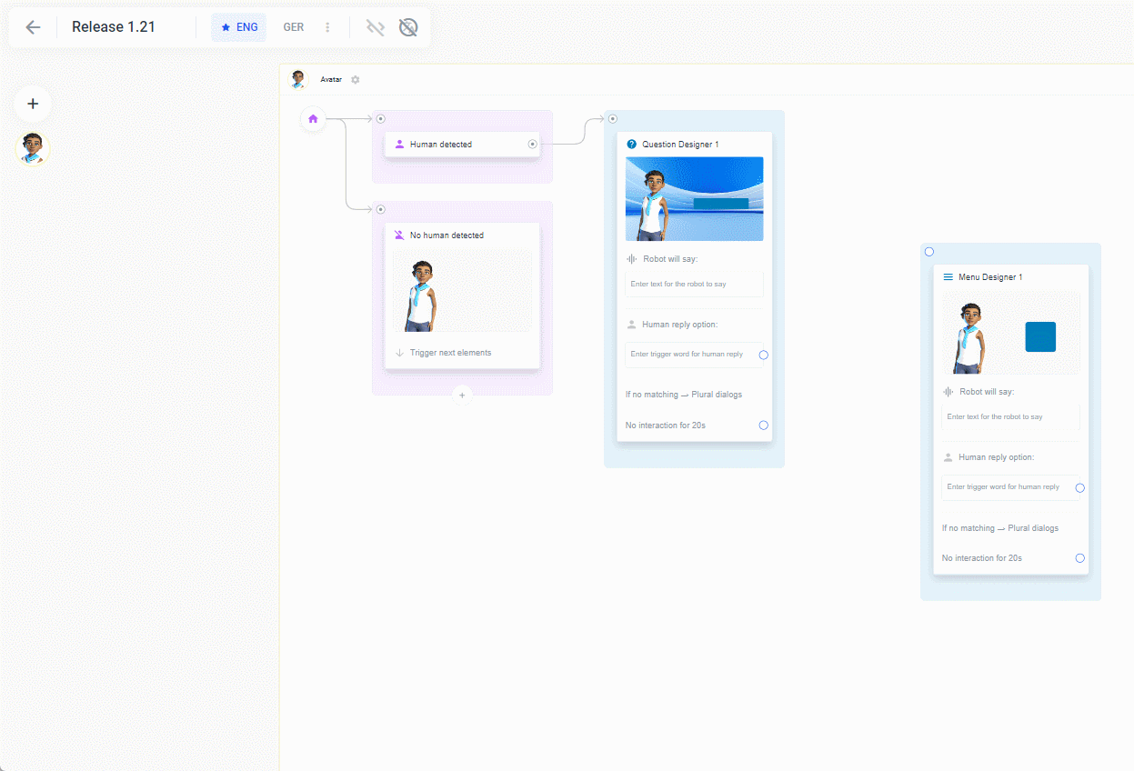The image size is (1134, 771).
Task: Add element with plus below No human detected
Action: [x=462, y=395]
